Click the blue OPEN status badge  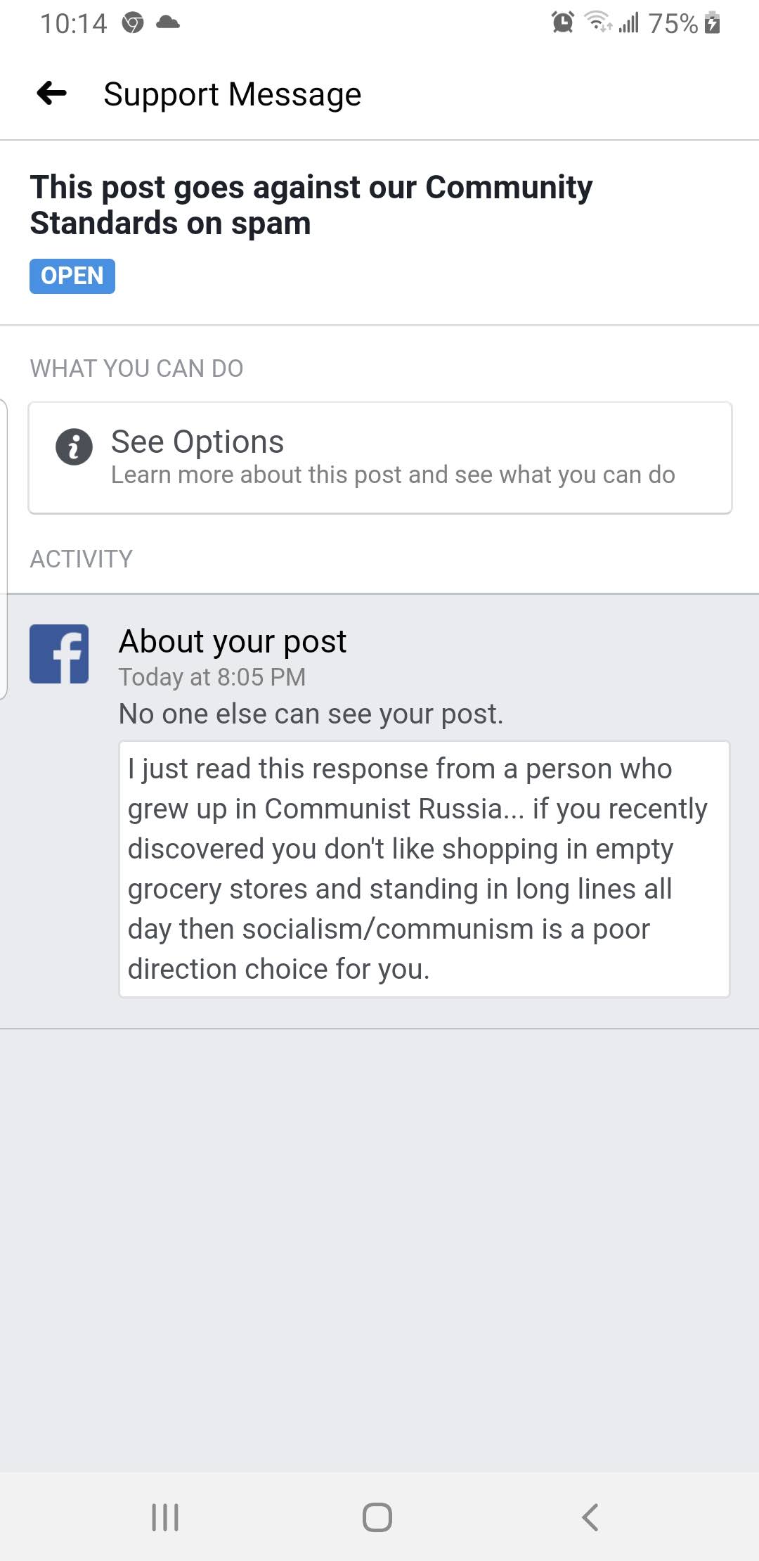coord(72,276)
